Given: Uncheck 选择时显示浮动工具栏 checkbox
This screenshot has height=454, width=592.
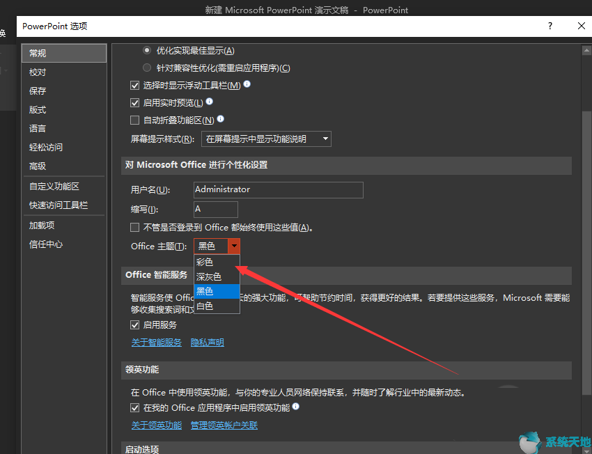Looking at the screenshot, I should (135, 85).
